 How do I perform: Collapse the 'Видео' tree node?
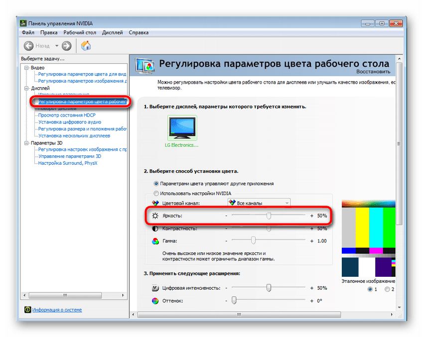[x=26, y=68]
